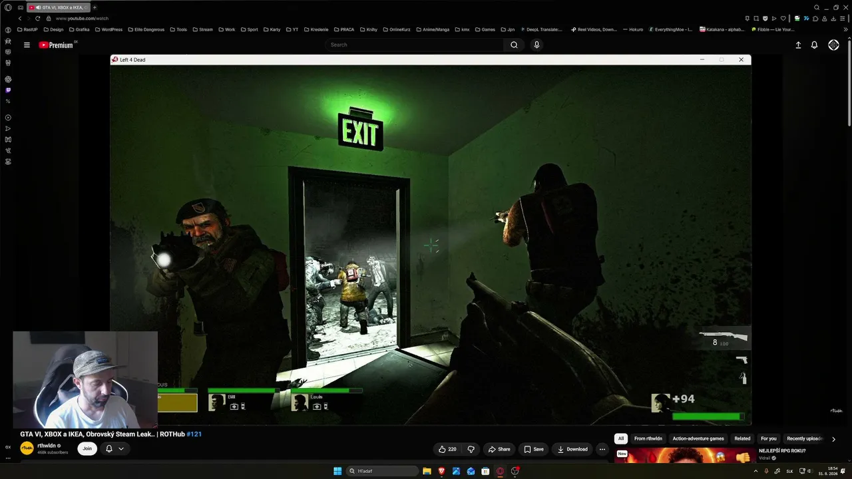This screenshot has width=852, height=479.
Task: Open the Design bookmarks folder
Action: click(x=53, y=29)
